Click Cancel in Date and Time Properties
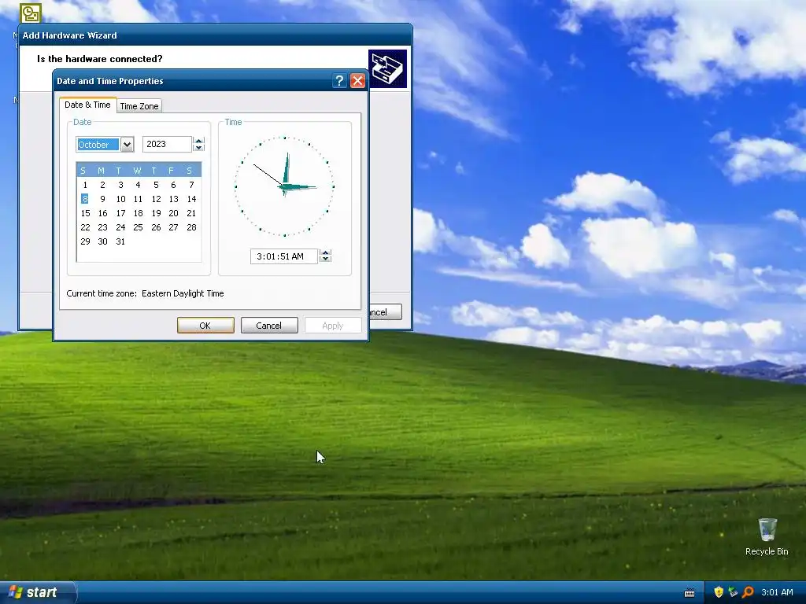 [269, 326]
